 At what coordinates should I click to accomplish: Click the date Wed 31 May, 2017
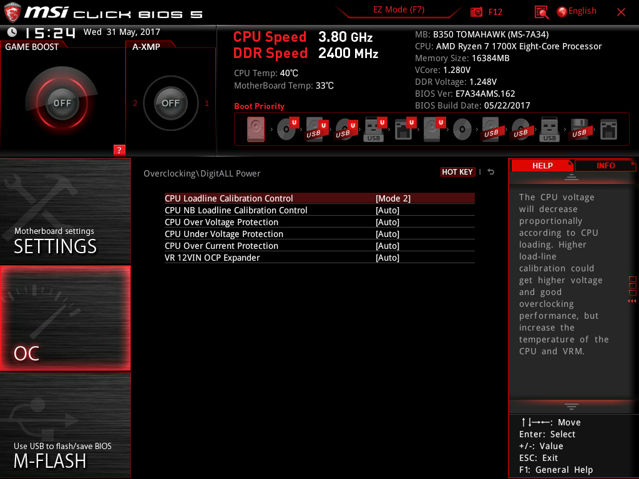pos(122,32)
